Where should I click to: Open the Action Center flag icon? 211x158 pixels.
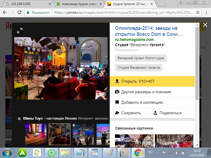coord(164,153)
